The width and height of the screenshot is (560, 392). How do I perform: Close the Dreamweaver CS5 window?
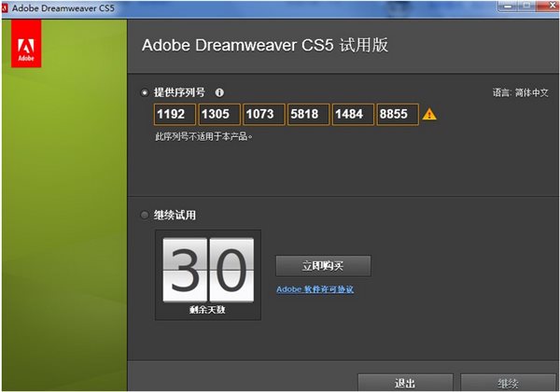pyautogui.click(x=550, y=6)
